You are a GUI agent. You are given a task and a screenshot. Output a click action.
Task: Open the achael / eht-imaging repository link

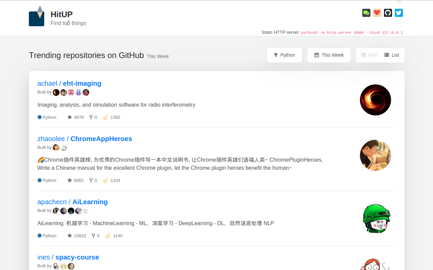pos(69,83)
